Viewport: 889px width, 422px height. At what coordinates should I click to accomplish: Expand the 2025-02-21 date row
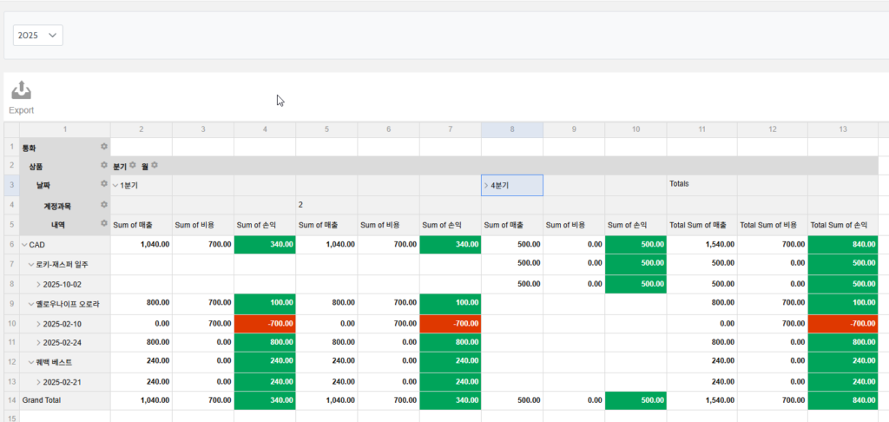tap(38, 382)
